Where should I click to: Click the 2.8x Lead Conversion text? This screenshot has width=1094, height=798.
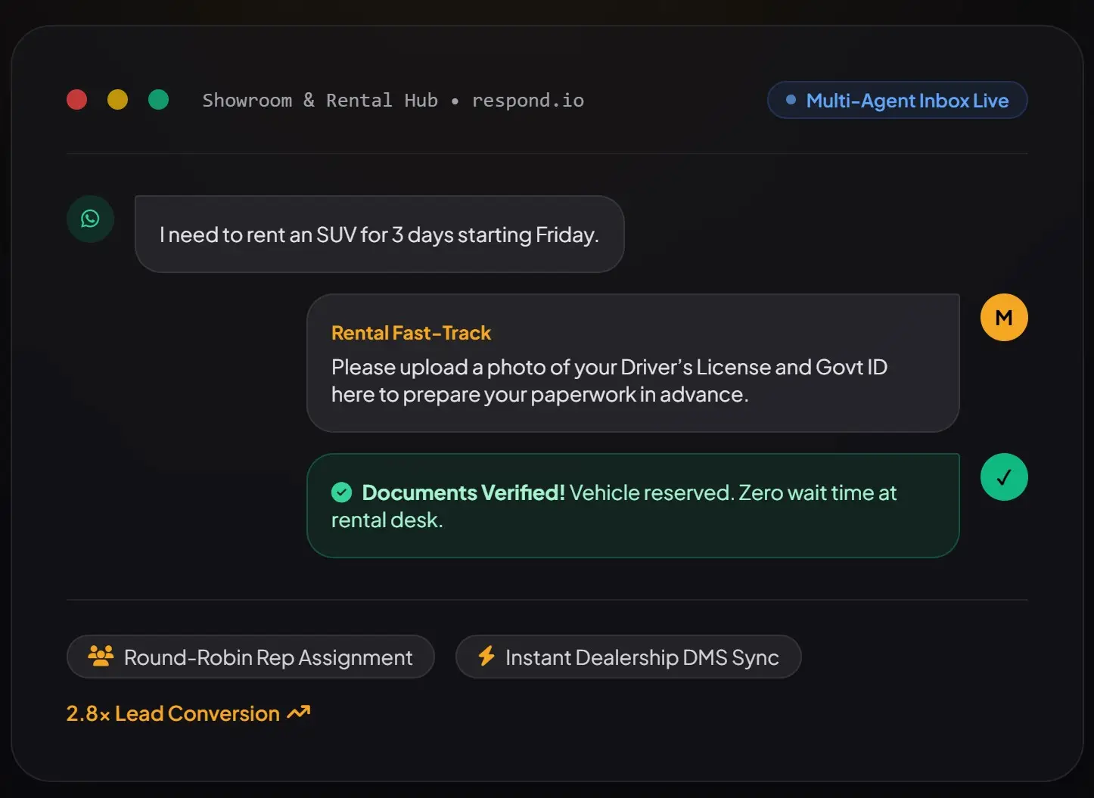pos(173,713)
